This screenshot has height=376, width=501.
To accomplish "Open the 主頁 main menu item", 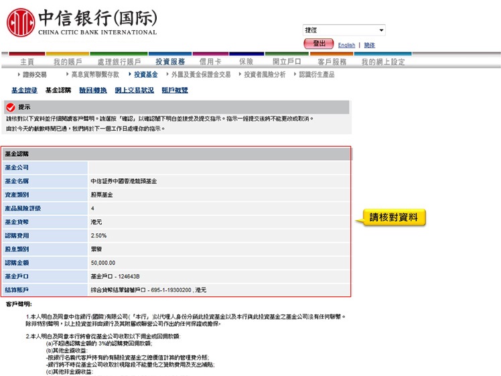I will click(27, 62).
